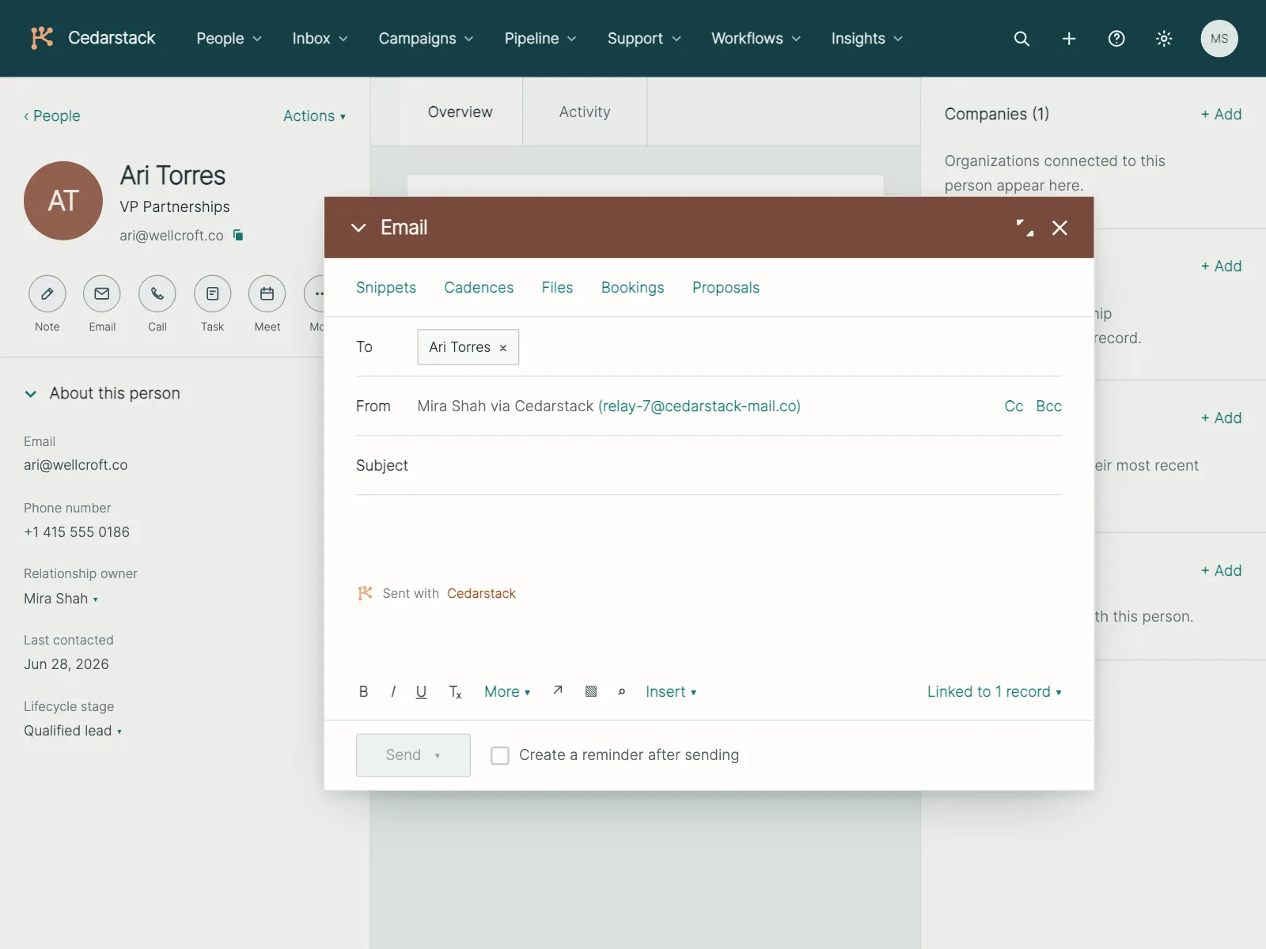This screenshot has width=1266, height=949.
Task: Click the partially hidden More actions icon
Action: click(x=315, y=294)
